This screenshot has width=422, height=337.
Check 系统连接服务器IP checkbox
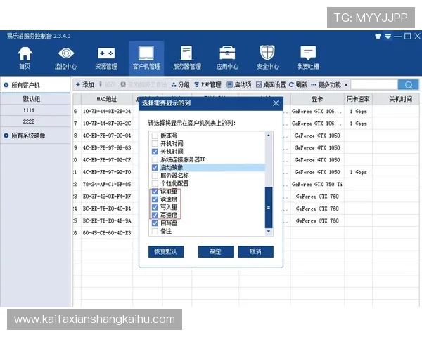tap(155, 159)
